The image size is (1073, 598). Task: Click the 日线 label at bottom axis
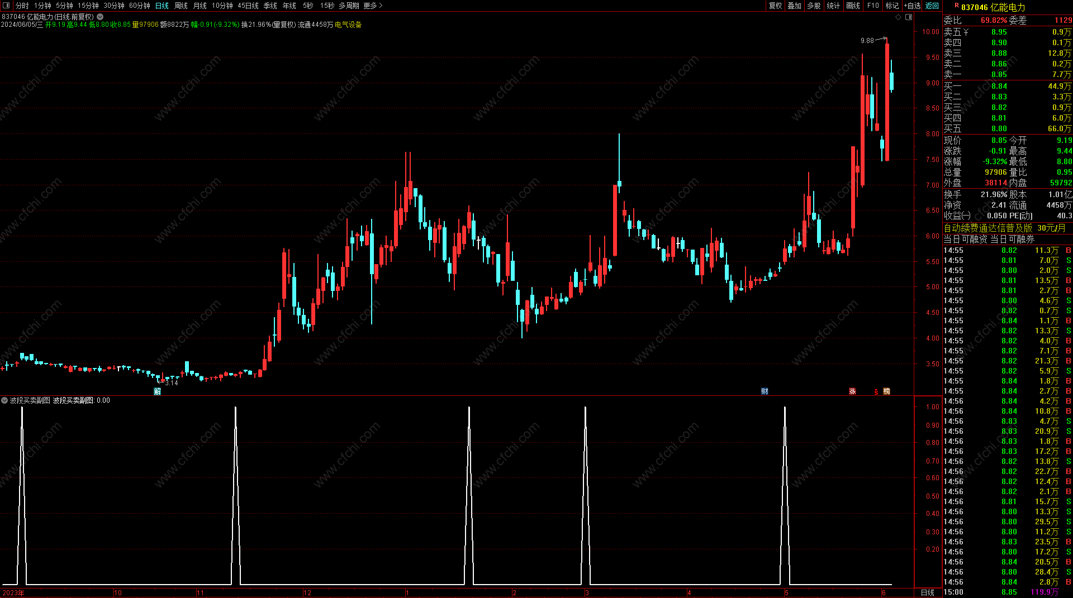click(928, 592)
